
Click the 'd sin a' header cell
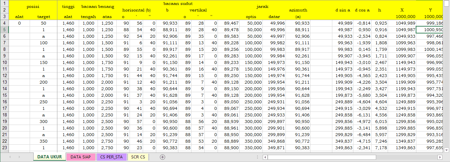coord(343,10)
